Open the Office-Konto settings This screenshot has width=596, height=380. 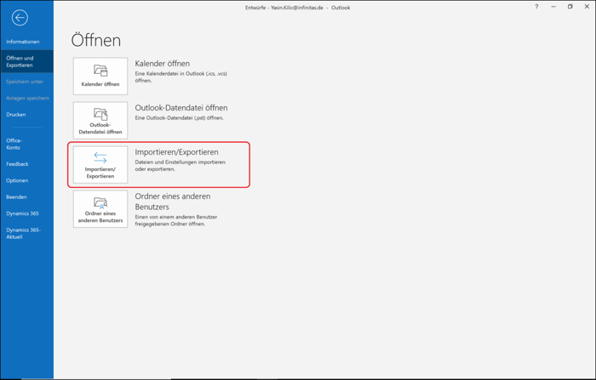(14, 144)
